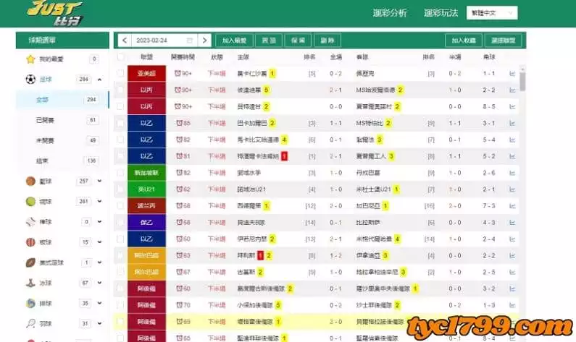Screen dimensions: 576x342
Task: Tick the checkbox for 阿後備 70 minute match
Action: click(x=120, y=305)
